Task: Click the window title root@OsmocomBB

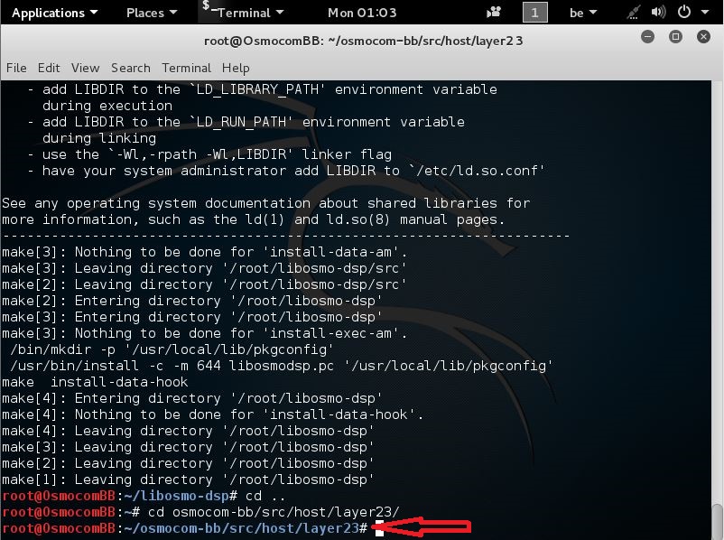Action: tap(364, 41)
